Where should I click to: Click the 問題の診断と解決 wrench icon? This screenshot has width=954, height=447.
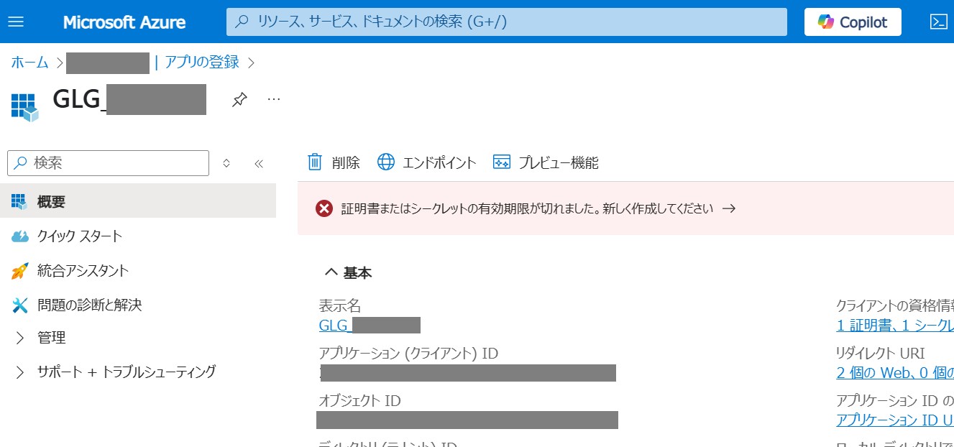pyautogui.click(x=19, y=305)
